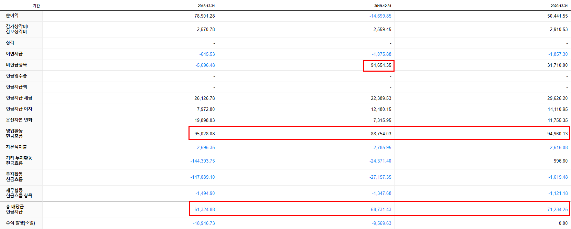
Task: Click dividends paid value -68,731.43
Action: click(x=380, y=209)
